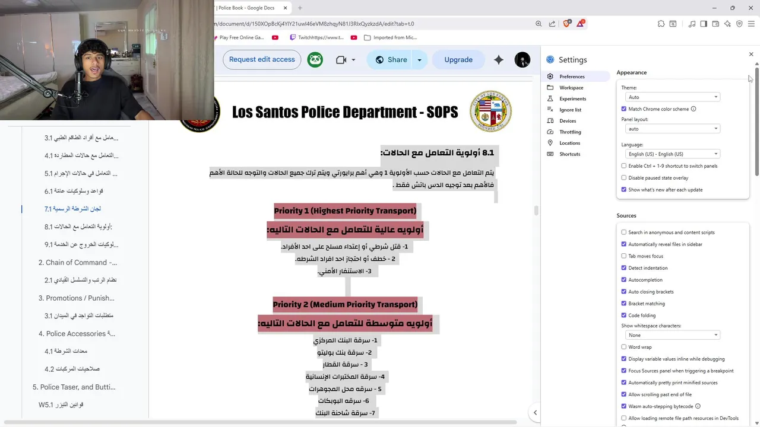Click the Request edit access button
760x427 pixels.
coord(262,59)
